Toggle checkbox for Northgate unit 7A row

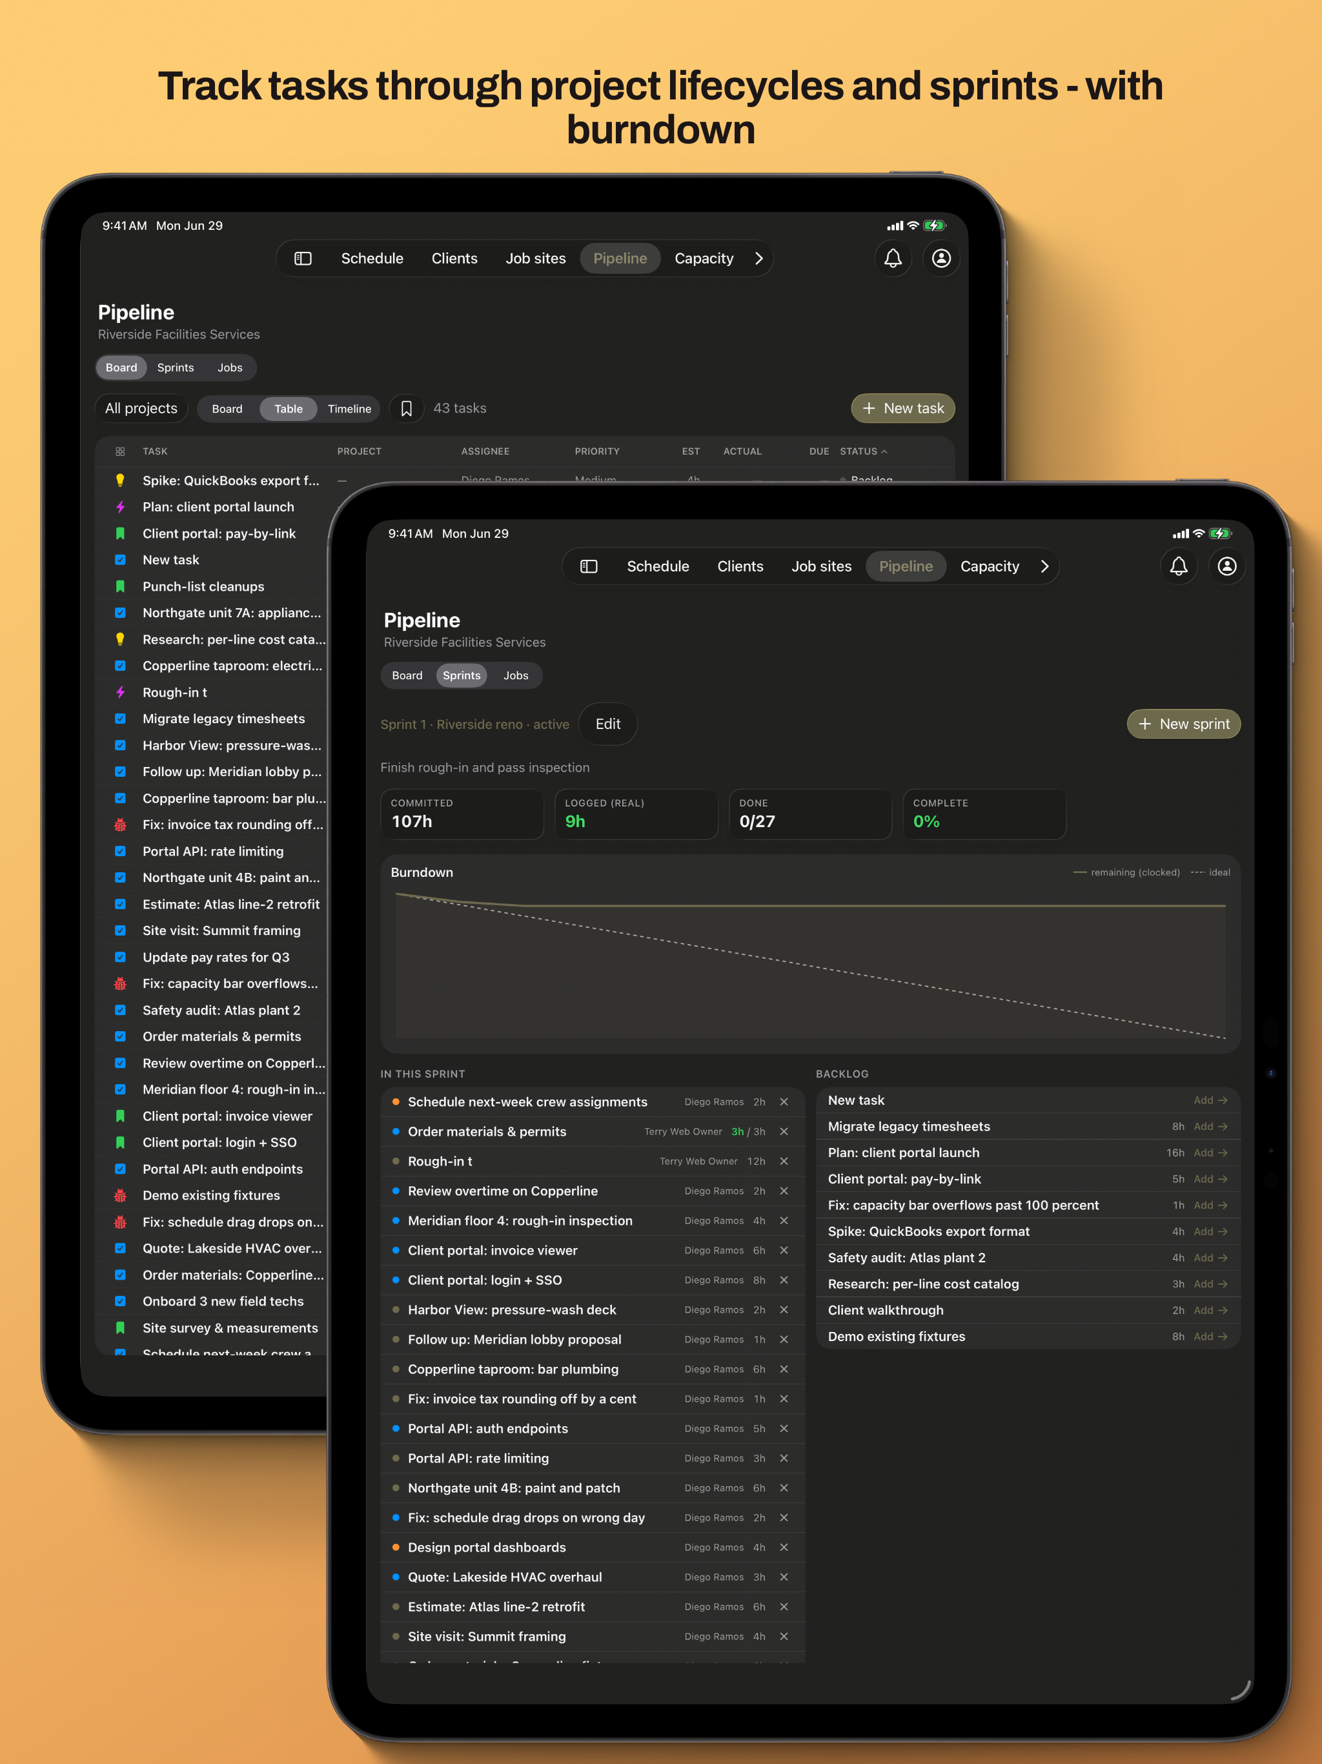coord(121,613)
